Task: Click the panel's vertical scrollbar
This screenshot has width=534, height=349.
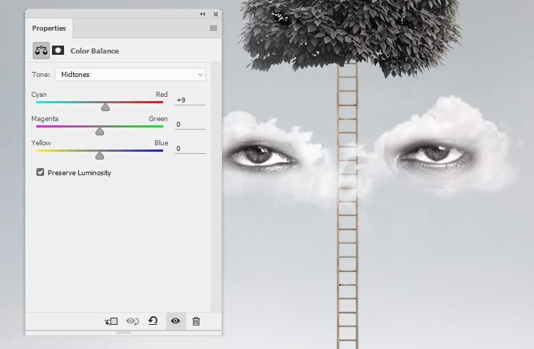Action: pos(216,187)
